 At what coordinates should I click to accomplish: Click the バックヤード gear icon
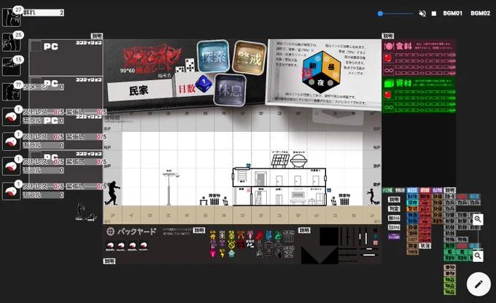110,232
